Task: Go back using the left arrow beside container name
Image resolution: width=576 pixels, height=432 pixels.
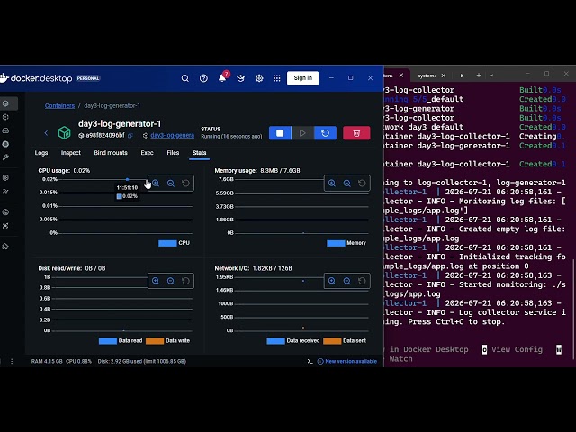Action: click(x=46, y=133)
